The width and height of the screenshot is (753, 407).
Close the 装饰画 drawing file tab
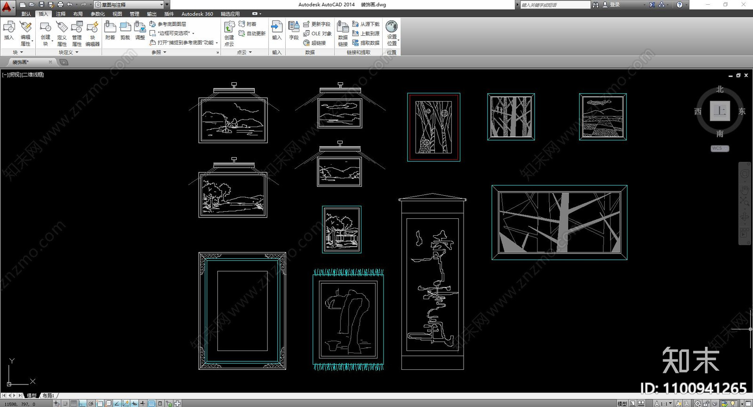50,62
